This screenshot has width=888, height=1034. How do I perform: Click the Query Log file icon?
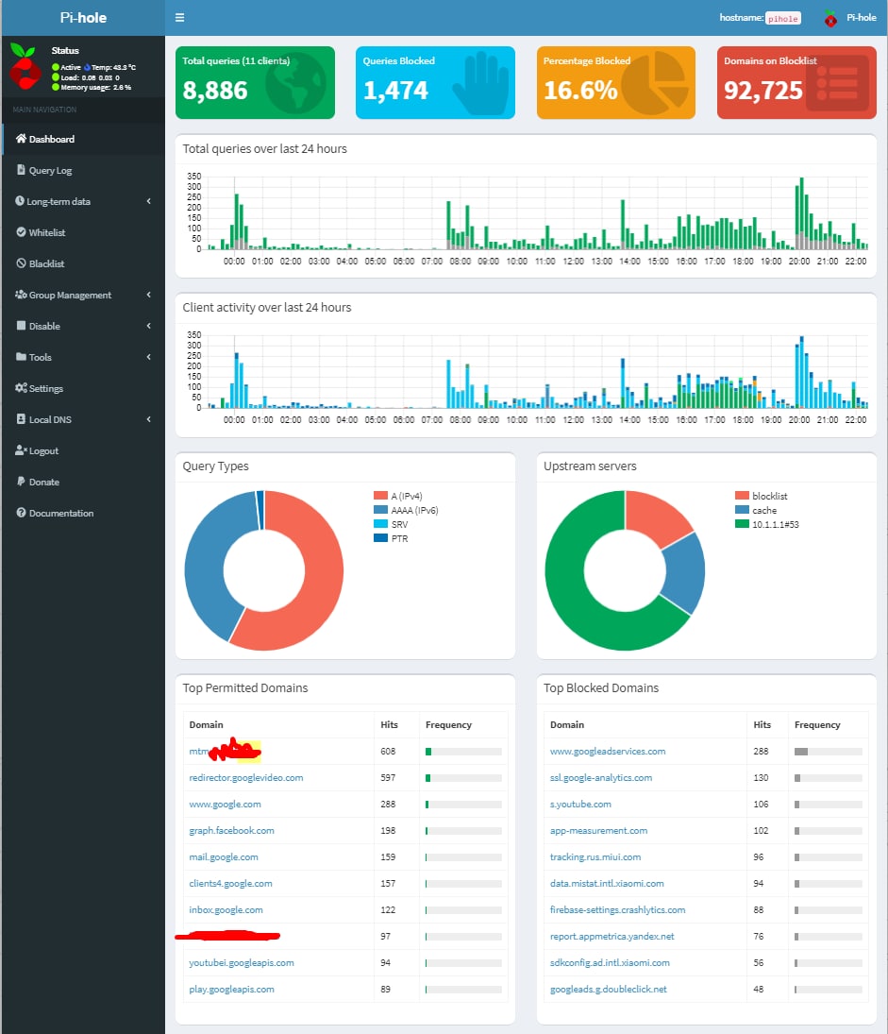point(21,169)
